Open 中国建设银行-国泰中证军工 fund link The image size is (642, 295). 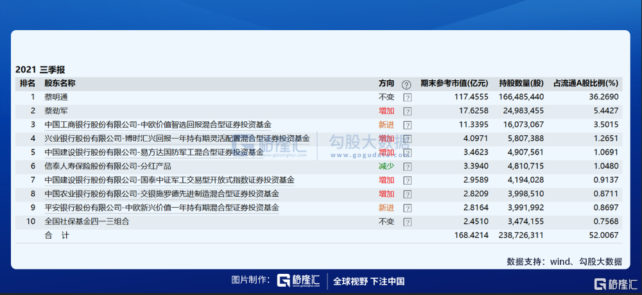(169, 180)
